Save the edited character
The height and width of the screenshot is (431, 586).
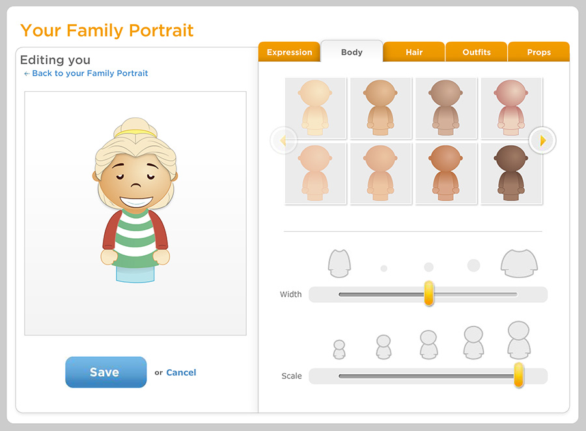pos(105,372)
